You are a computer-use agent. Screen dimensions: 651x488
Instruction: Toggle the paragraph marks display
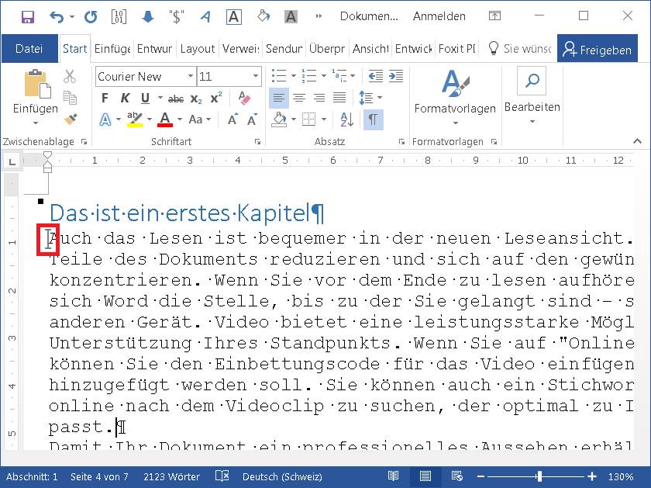(x=373, y=119)
